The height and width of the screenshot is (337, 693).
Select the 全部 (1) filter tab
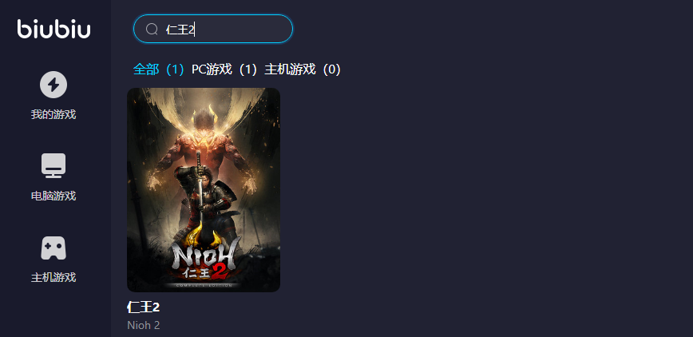(x=159, y=69)
